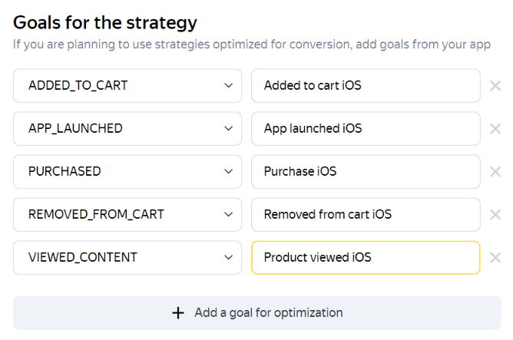Remove the Purchase iOS goal row
This screenshot has width=513, height=340.
point(495,172)
